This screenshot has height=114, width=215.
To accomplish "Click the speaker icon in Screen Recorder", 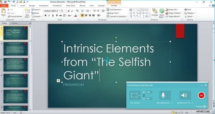I will [184, 95].
